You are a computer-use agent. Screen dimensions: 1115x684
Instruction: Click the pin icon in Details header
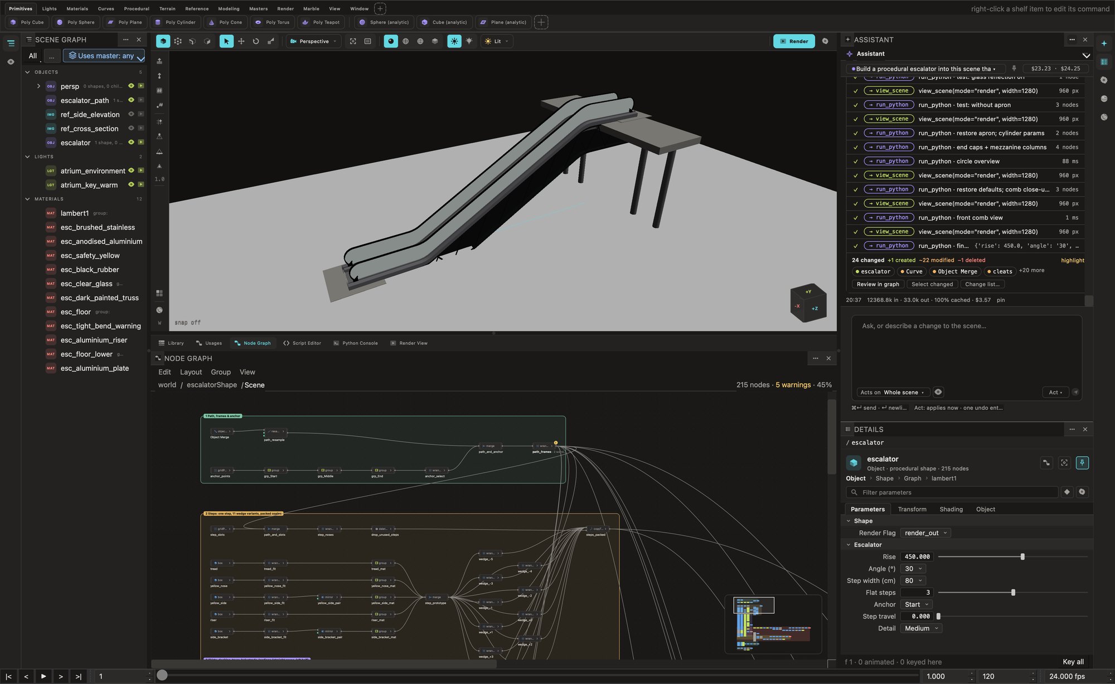coord(1082,463)
